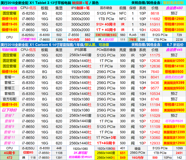Select the 2K屏可配 text cell
The width and height of the screenshot is (186, 160).
[80, 153]
